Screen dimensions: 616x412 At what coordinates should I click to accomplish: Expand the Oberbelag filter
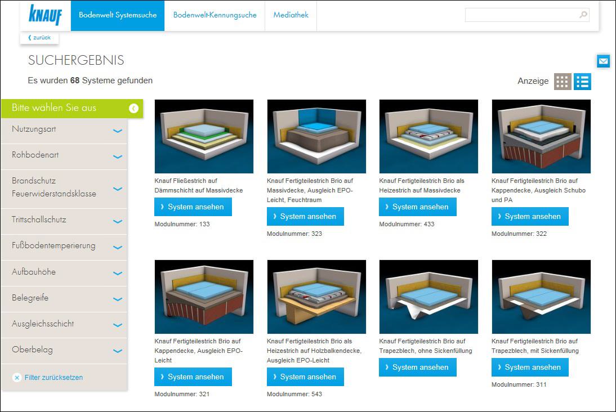pyautogui.click(x=64, y=350)
